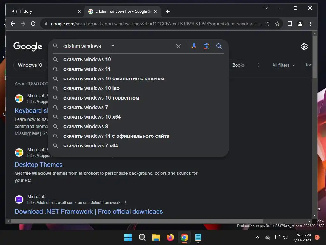This screenshot has width=326, height=245.
Task: Open network status tray icon
Action: pos(278,237)
